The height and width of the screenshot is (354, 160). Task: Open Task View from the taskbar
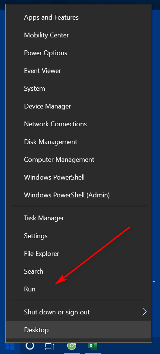click(50, 346)
